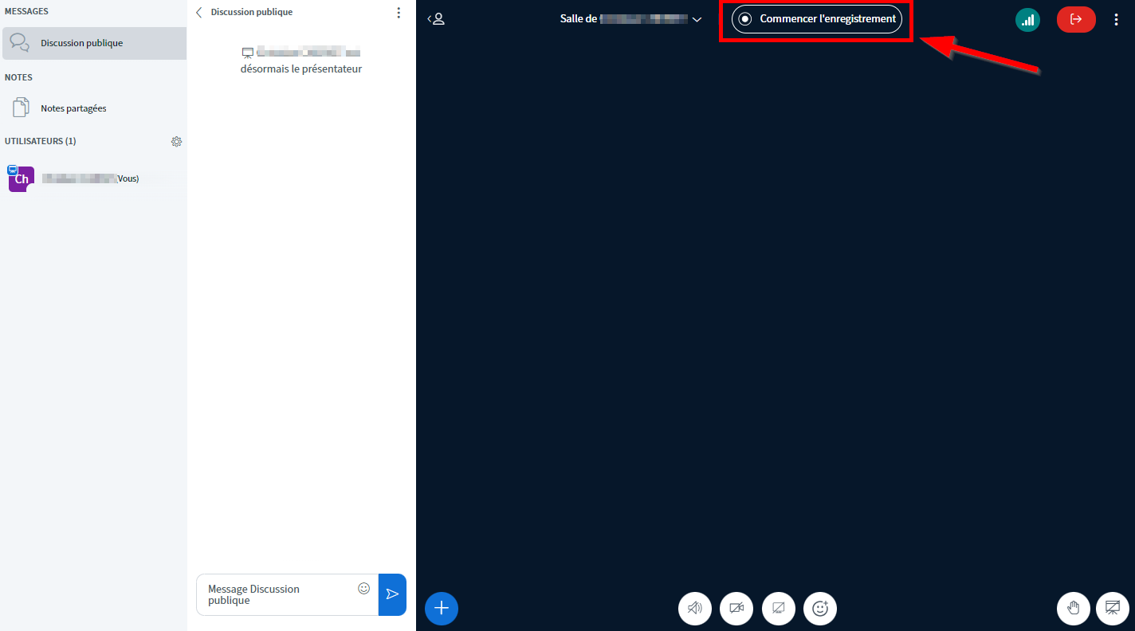The width and height of the screenshot is (1135, 631).
Task: Open the reactions smiley button
Action: tap(820, 609)
